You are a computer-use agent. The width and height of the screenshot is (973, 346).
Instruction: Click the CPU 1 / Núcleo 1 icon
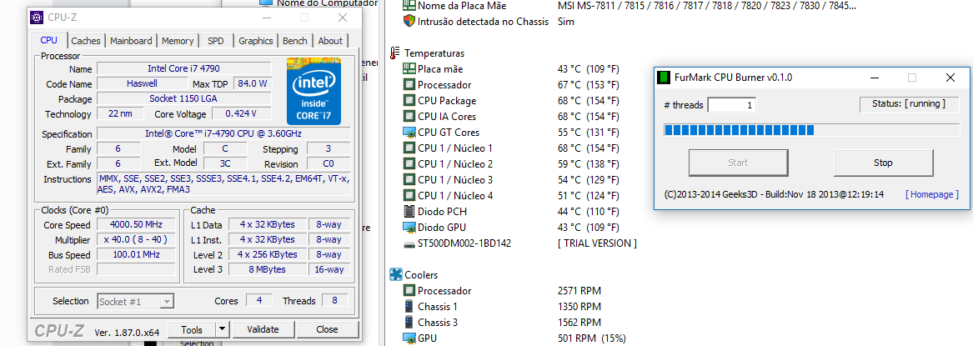tap(409, 148)
